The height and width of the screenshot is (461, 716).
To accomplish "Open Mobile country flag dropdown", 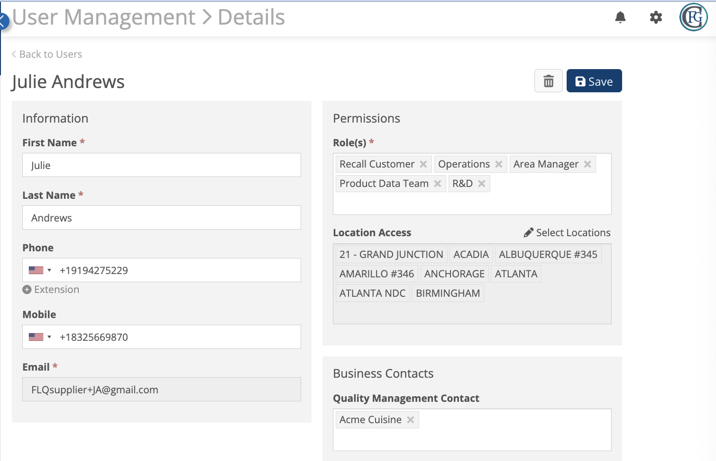I will point(40,337).
